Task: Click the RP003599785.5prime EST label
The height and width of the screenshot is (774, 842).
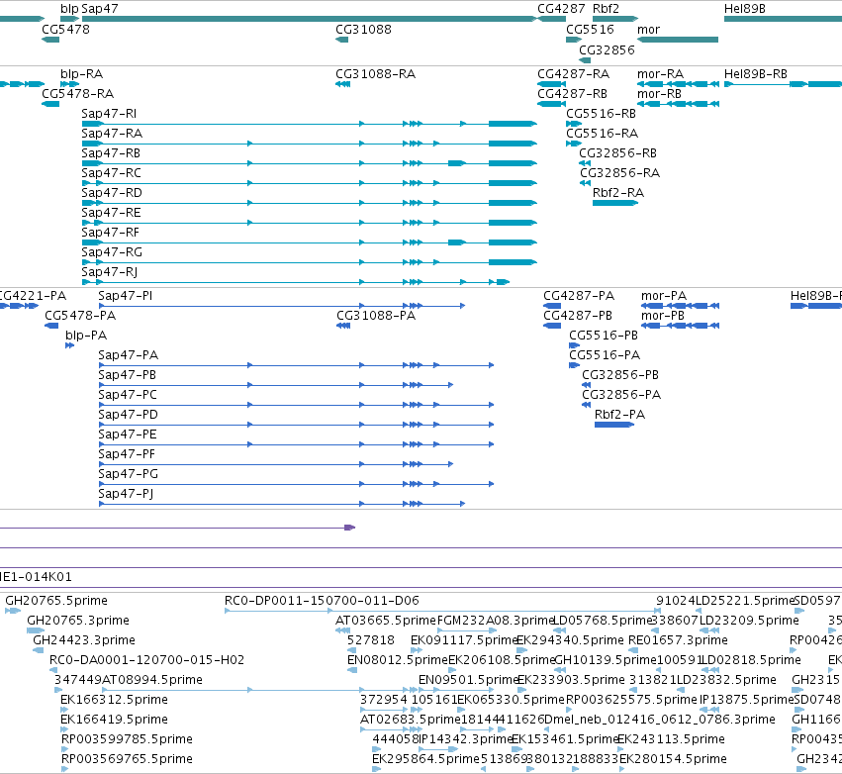Action: [x=127, y=739]
